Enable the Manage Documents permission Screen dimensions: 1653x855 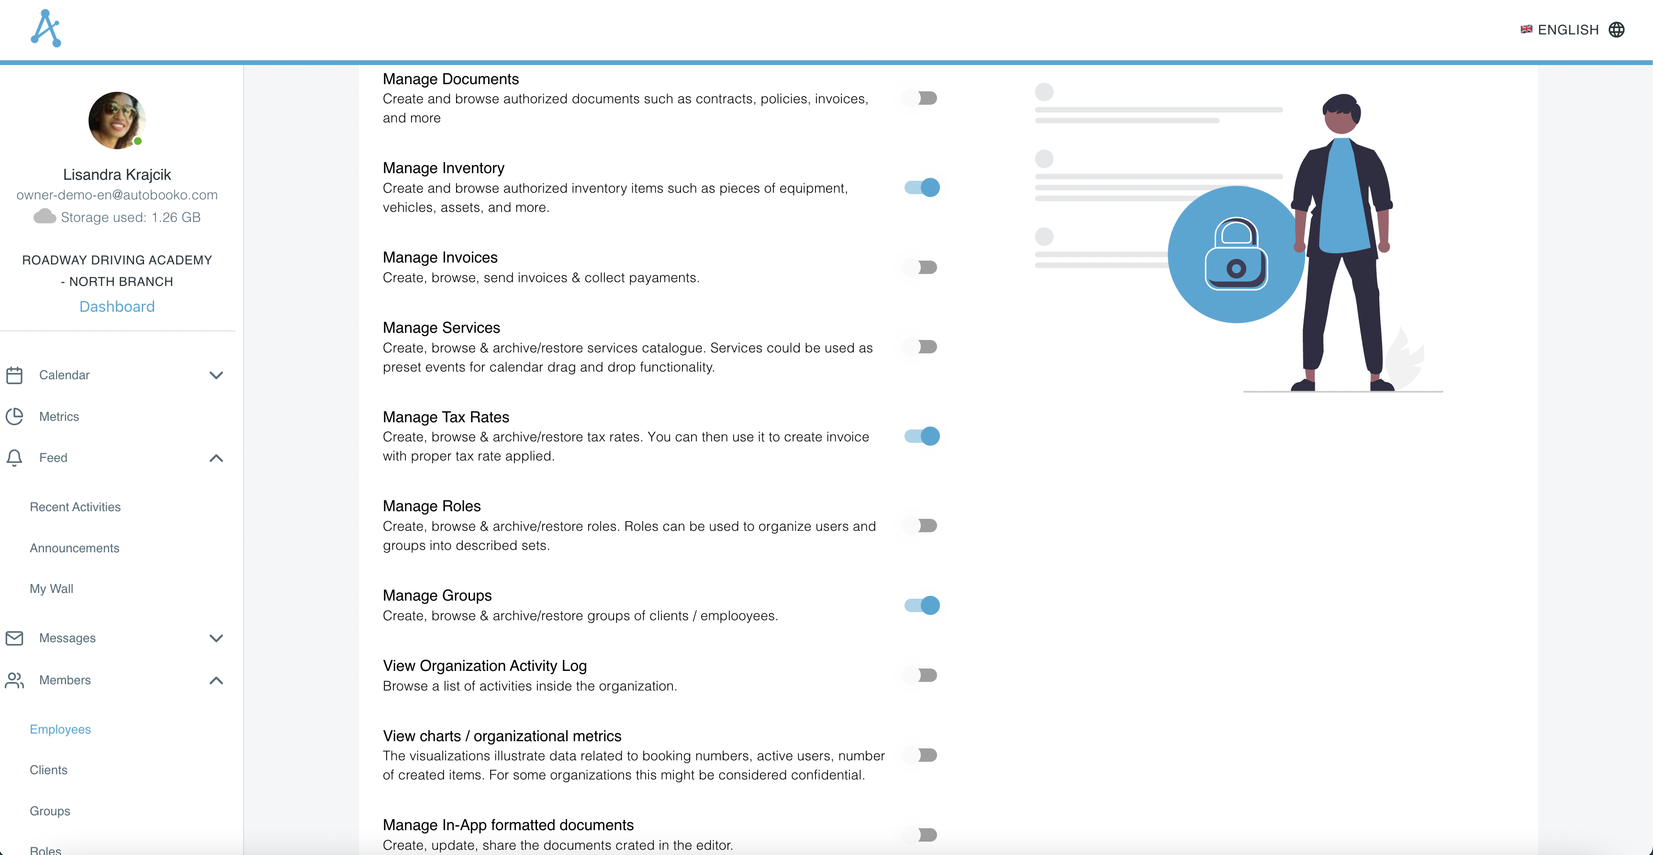click(x=921, y=98)
